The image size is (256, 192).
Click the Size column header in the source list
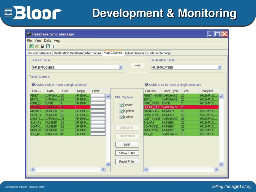(x=67, y=91)
